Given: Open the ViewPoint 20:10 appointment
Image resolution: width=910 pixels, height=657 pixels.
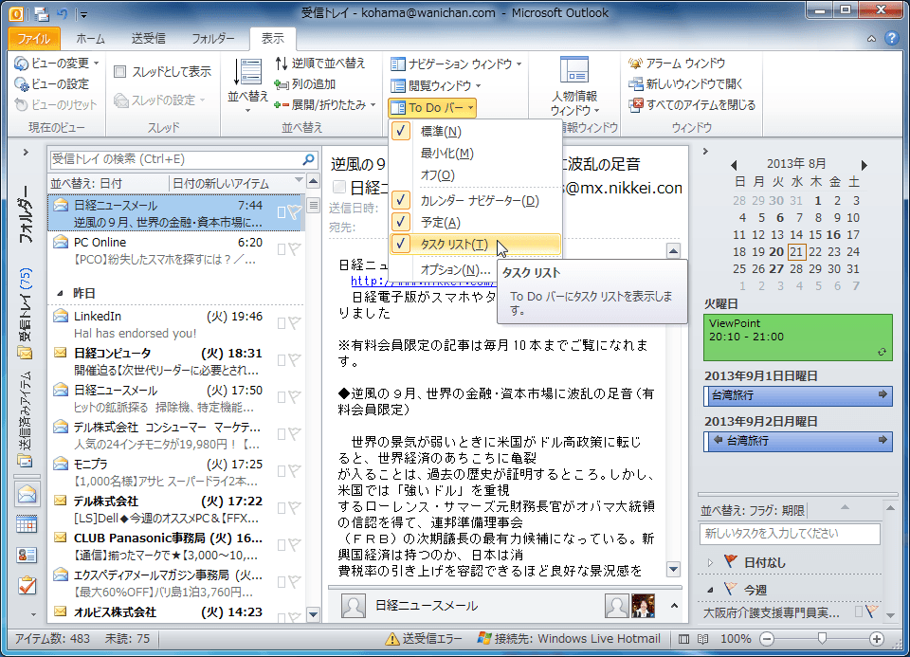Looking at the screenshot, I should coord(797,338).
